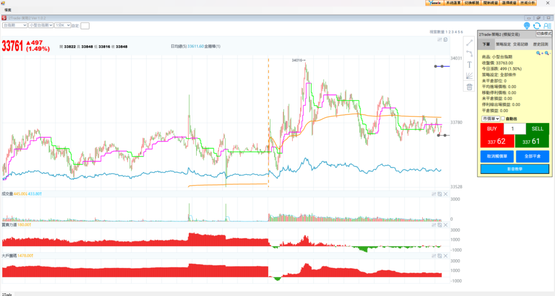Click the blue refresh arrows icon
Image resolution: width=555 pixels, height=296 pixels.
537,25
